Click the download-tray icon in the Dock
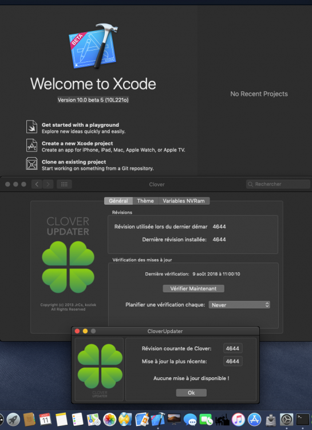 click(271, 420)
